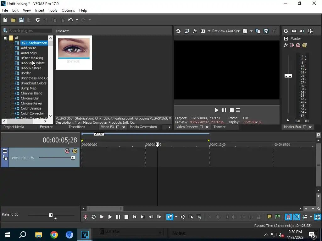Open project Properties gear in the main toolbar
This screenshot has width=322, height=241.
tap(38, 20)
